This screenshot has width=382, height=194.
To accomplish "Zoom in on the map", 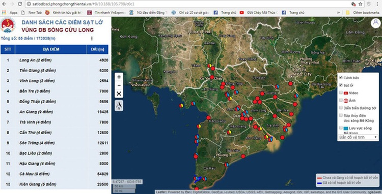I will coord(119,77).
